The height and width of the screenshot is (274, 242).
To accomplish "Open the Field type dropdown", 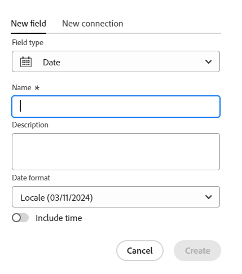I will tap(116, 61).
